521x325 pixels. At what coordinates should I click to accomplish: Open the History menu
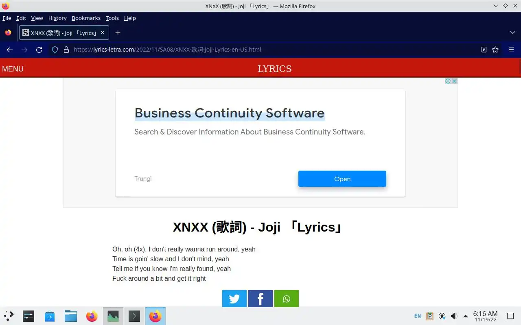click(x=57, y=18)
